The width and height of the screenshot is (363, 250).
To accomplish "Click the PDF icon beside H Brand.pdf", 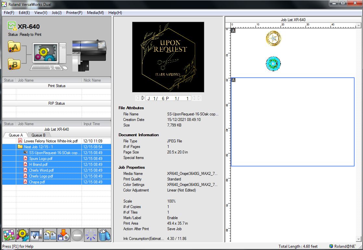I will 25,164.
